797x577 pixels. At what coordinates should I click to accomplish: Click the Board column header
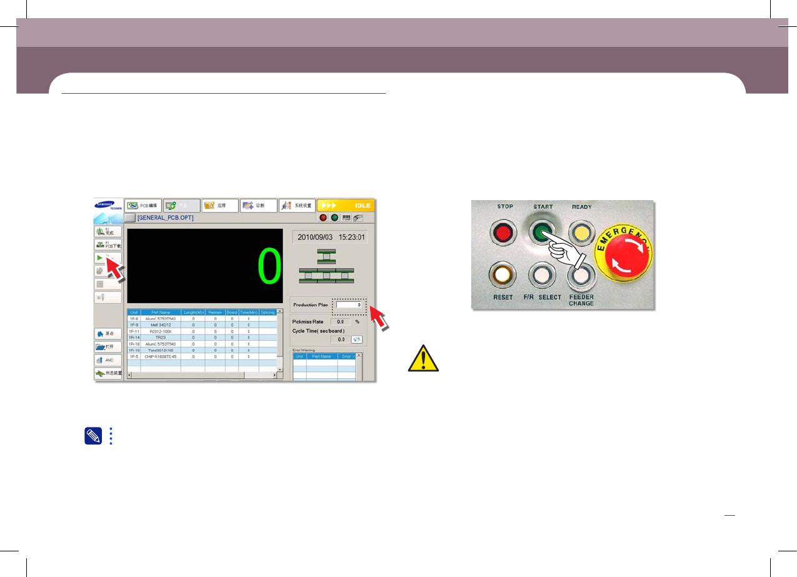231,311
